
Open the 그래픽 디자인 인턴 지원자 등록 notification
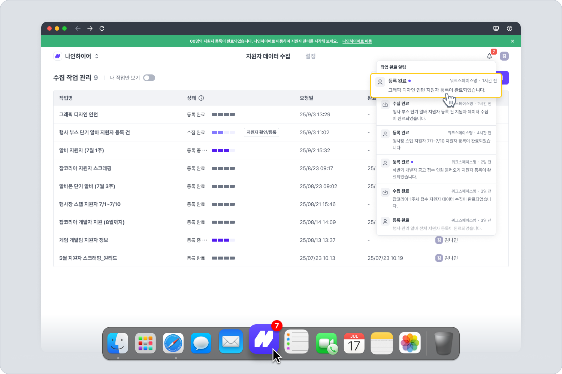click(x=436, y=85)
